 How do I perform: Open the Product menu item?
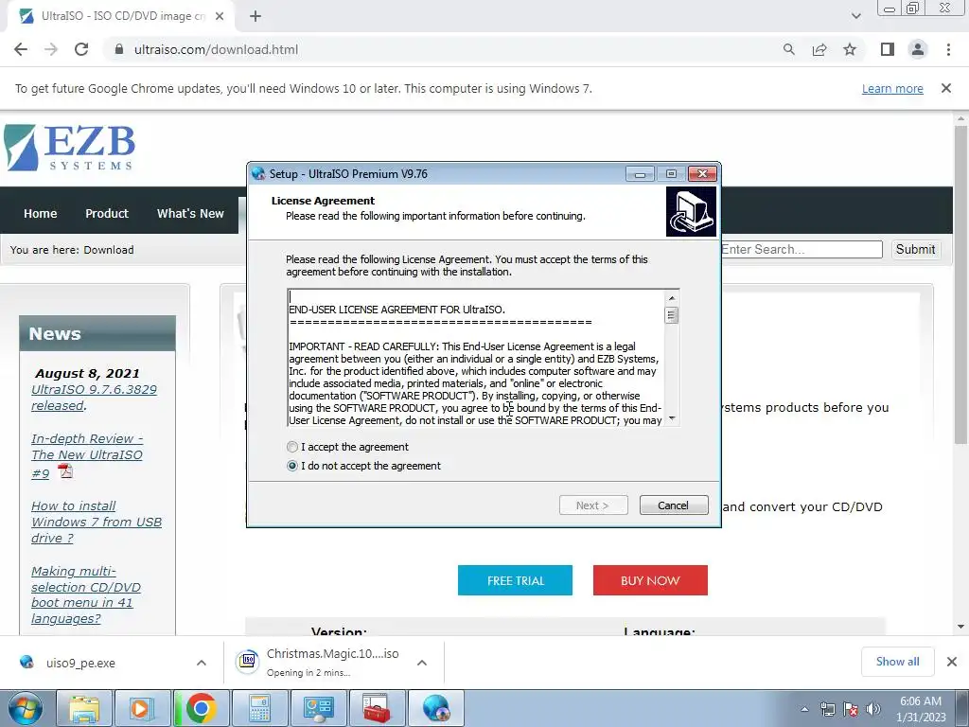[x=107, y=213]
